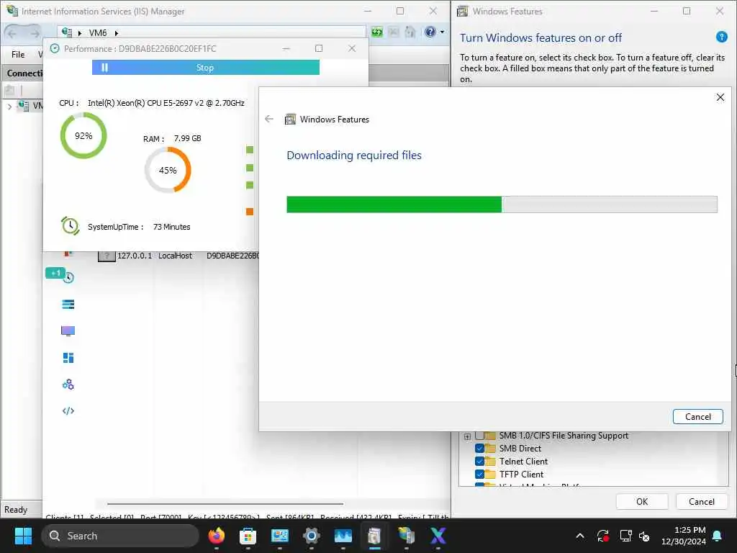Click the 45% RAM usage ring
The width and height of the screenshot is (737, 553).
point(168,170)
